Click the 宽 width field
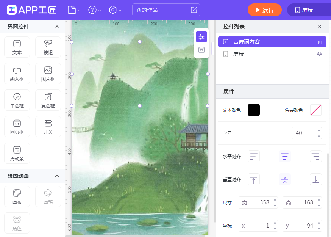 point(258,202)
